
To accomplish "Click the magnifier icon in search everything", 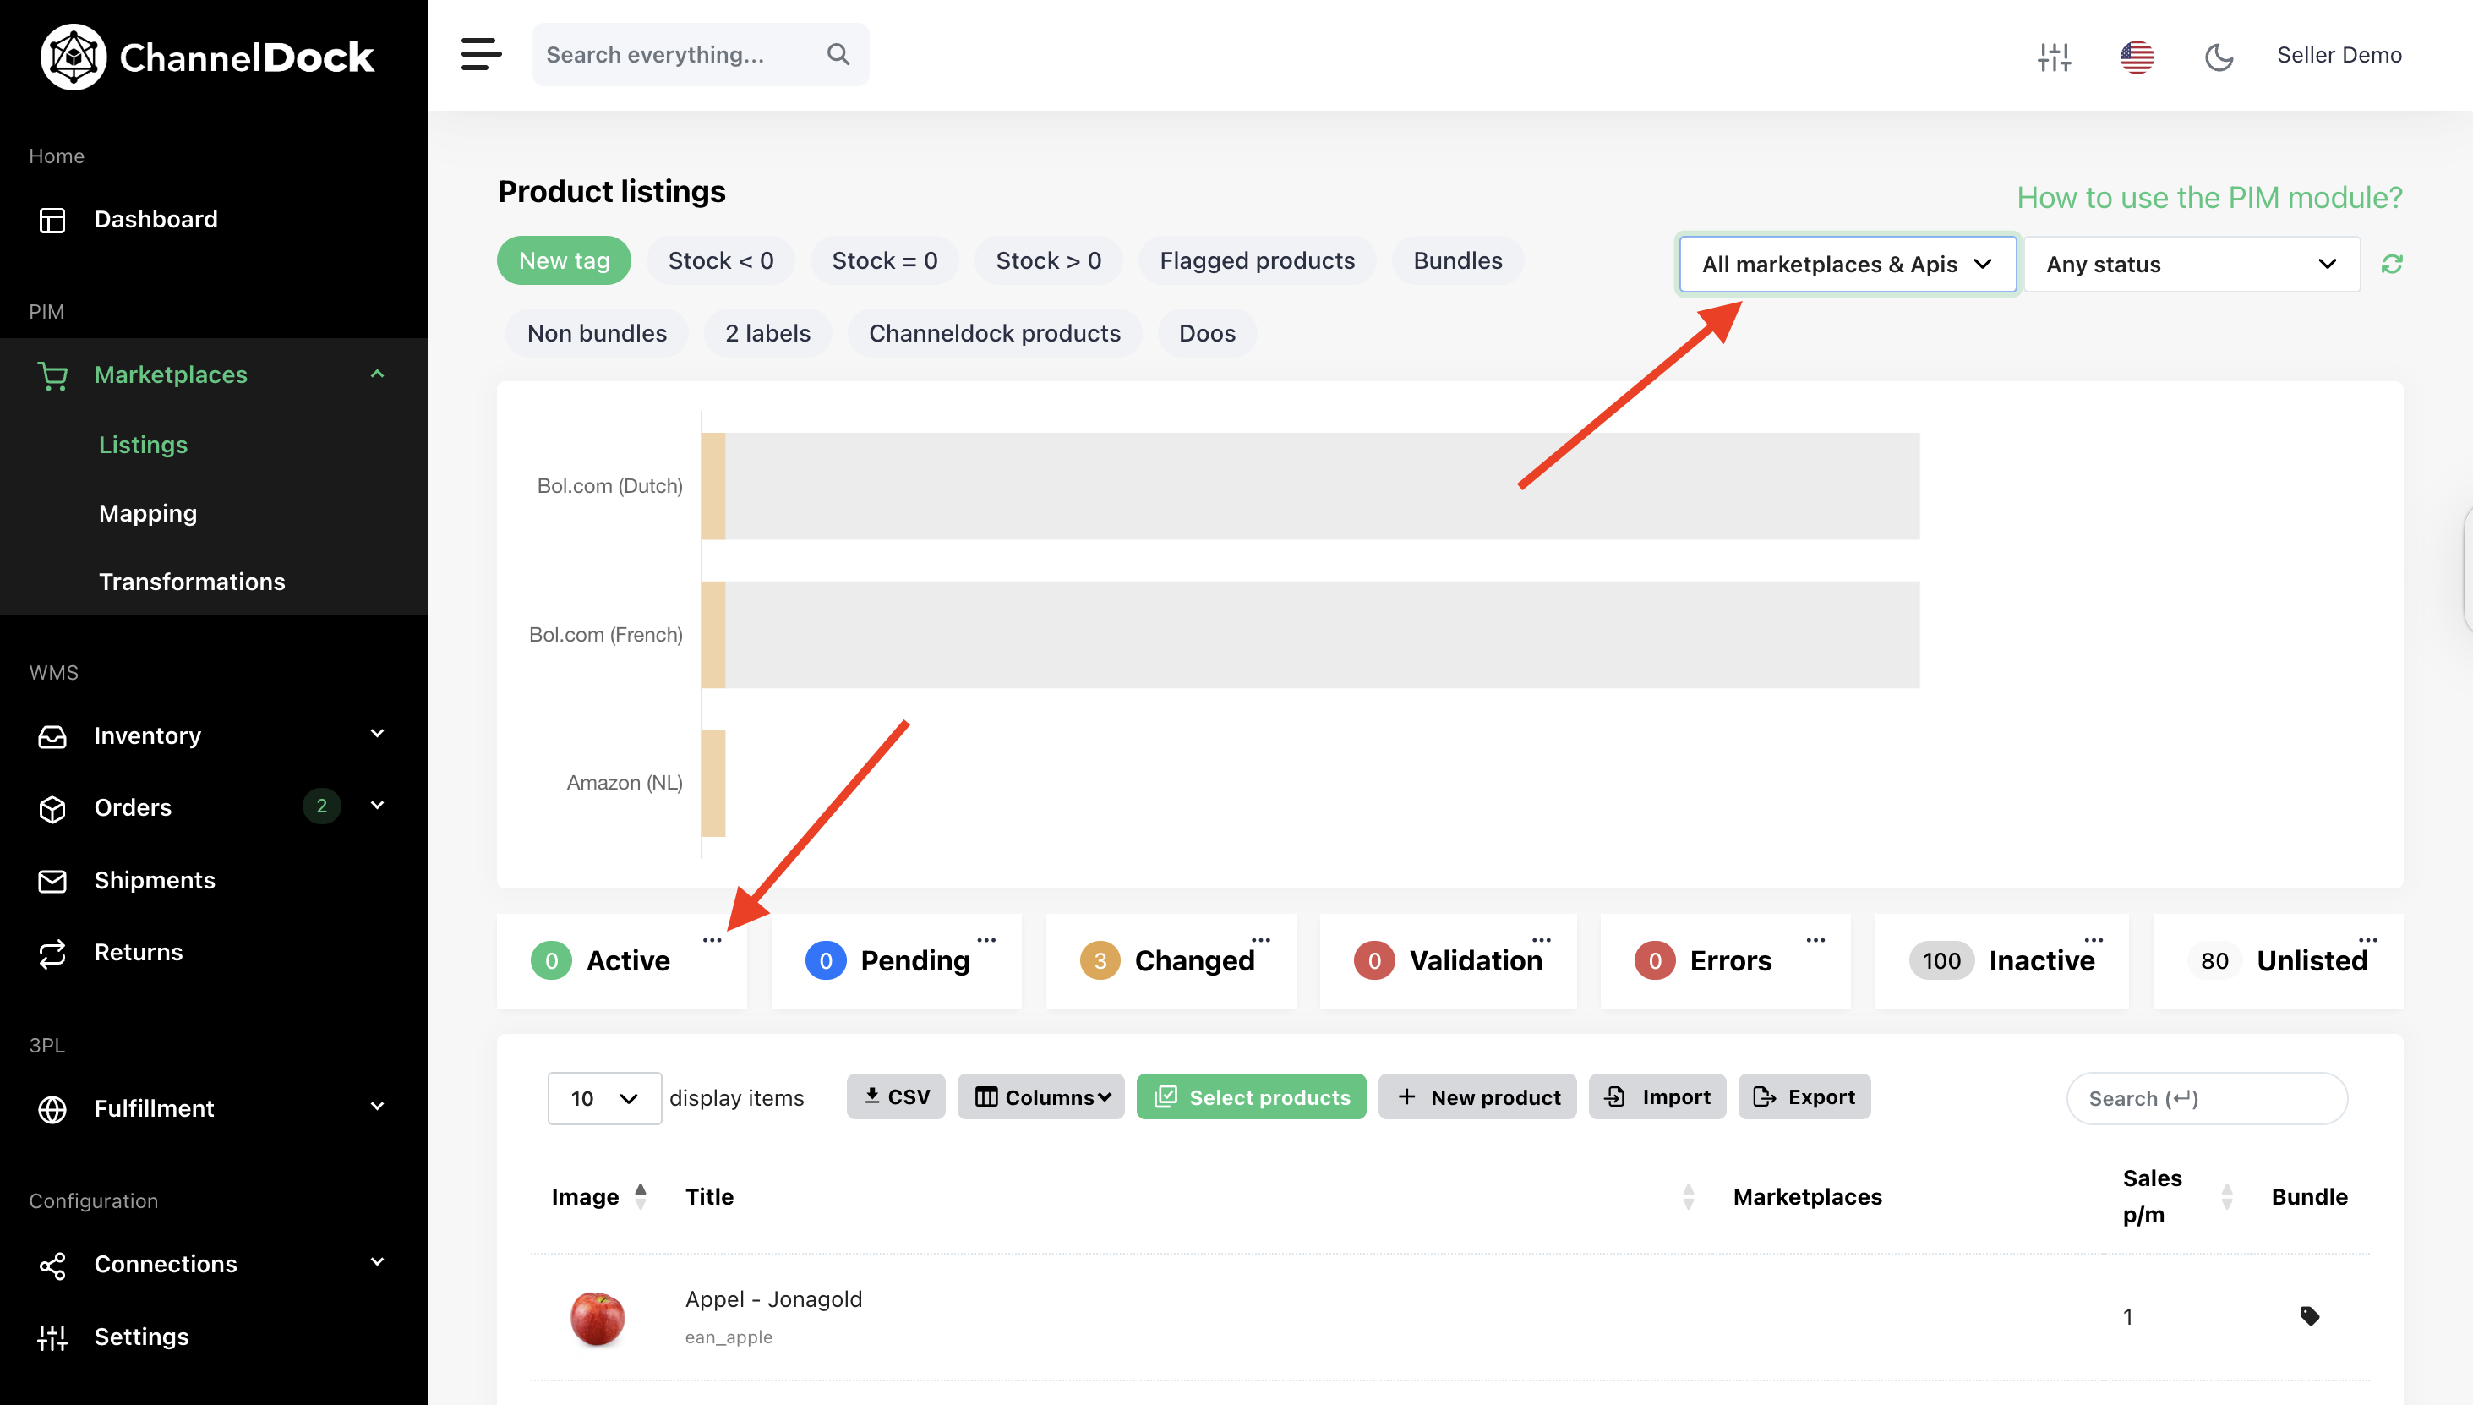I will click(838, 54).
